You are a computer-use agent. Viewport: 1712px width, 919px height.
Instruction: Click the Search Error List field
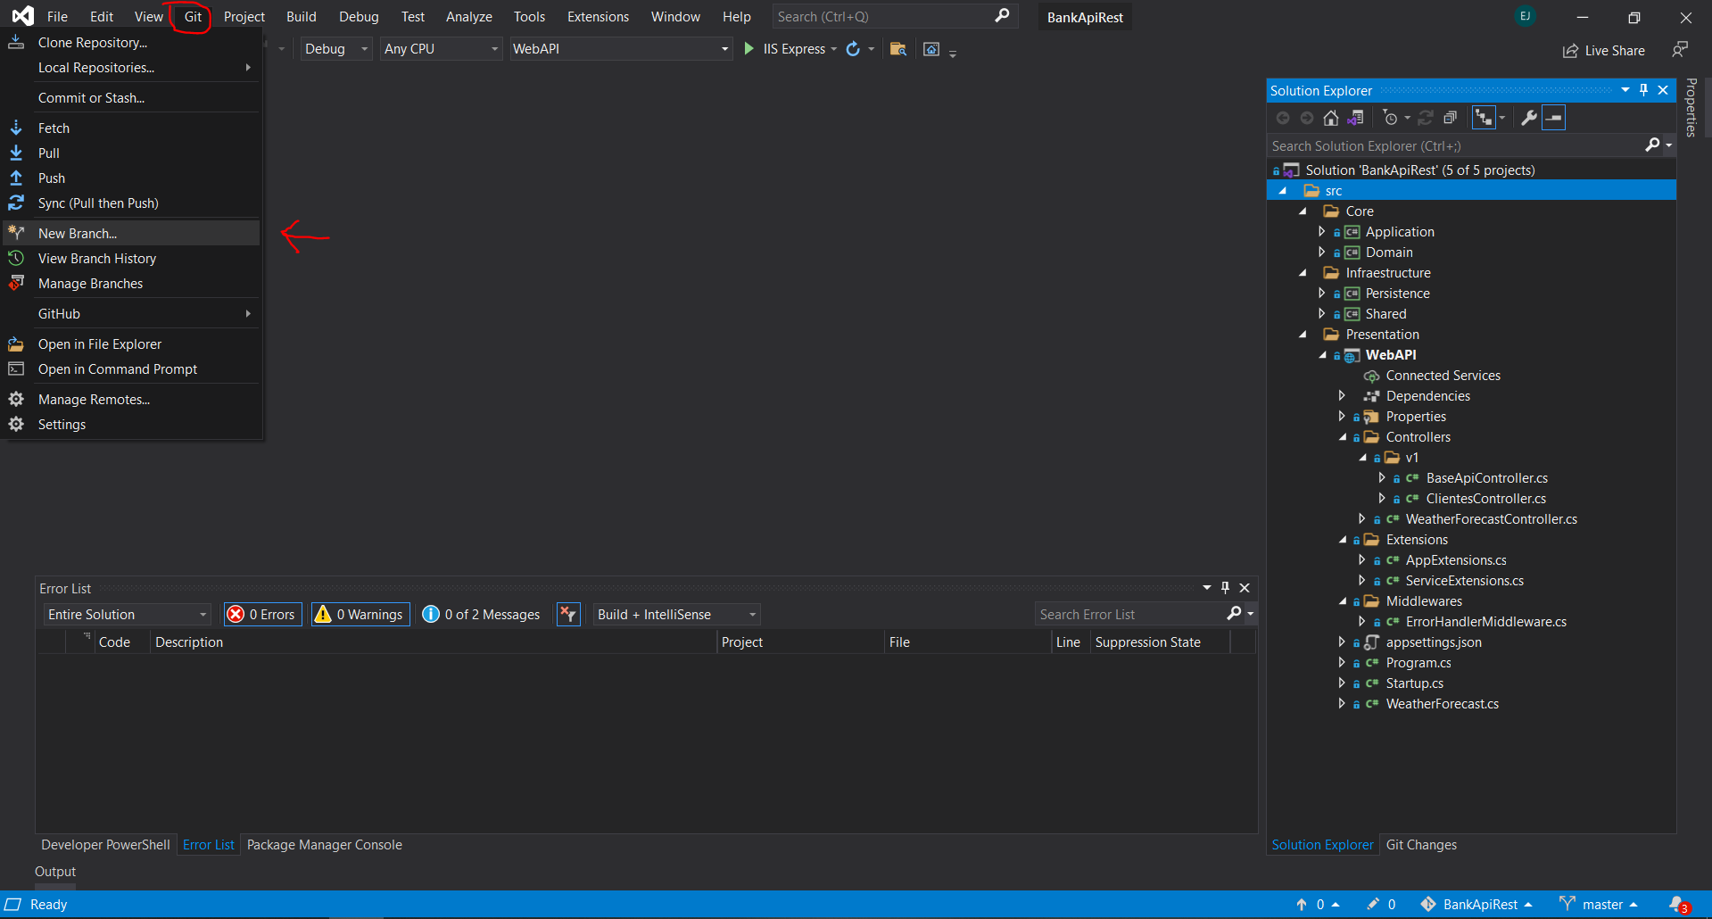1130,615
